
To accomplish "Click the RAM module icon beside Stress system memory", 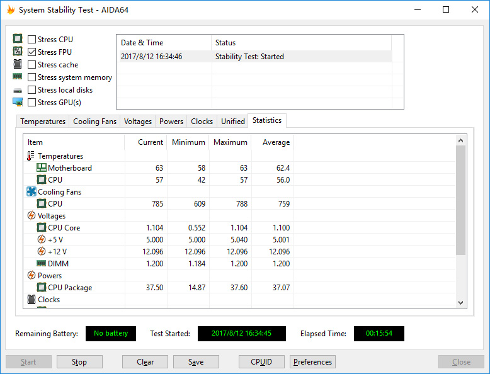I will pos(18,76).
